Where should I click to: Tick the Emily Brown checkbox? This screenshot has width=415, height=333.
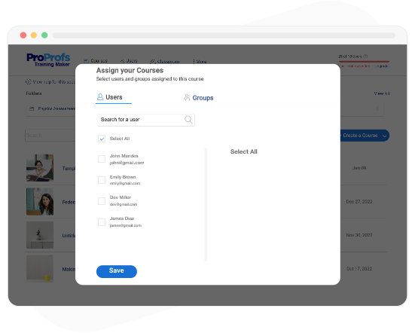[102, 180]
